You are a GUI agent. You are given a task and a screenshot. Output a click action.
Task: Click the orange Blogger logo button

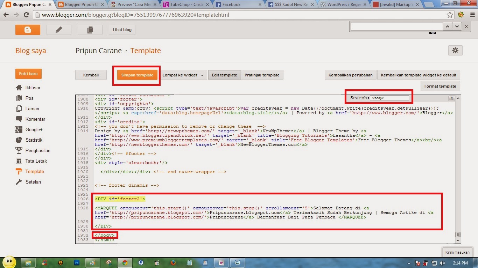(x=28, y=30)
